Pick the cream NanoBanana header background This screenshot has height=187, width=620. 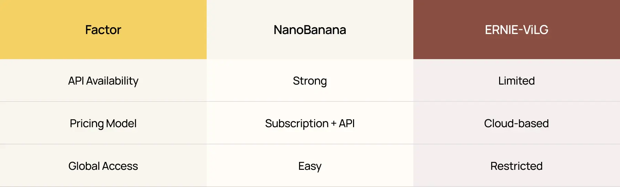[241, 14]
